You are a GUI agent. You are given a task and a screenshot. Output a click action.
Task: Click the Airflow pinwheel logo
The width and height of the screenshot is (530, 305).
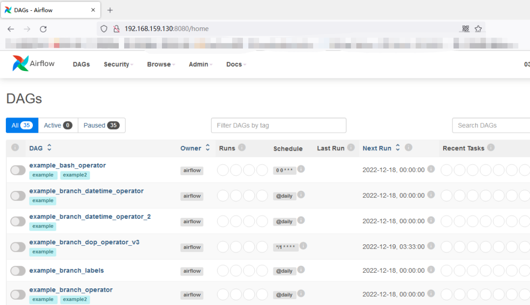pos(20,63)
